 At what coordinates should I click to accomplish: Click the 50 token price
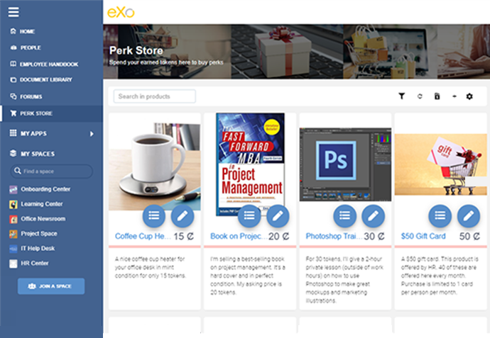click(469, 237)
